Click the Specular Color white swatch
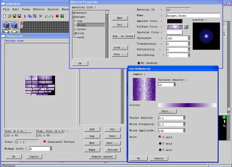This screenshot has width=232, height=167. (175, 32)
